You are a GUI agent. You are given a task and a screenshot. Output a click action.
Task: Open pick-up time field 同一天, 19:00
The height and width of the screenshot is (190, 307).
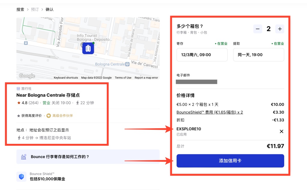(x=258, y=55)
